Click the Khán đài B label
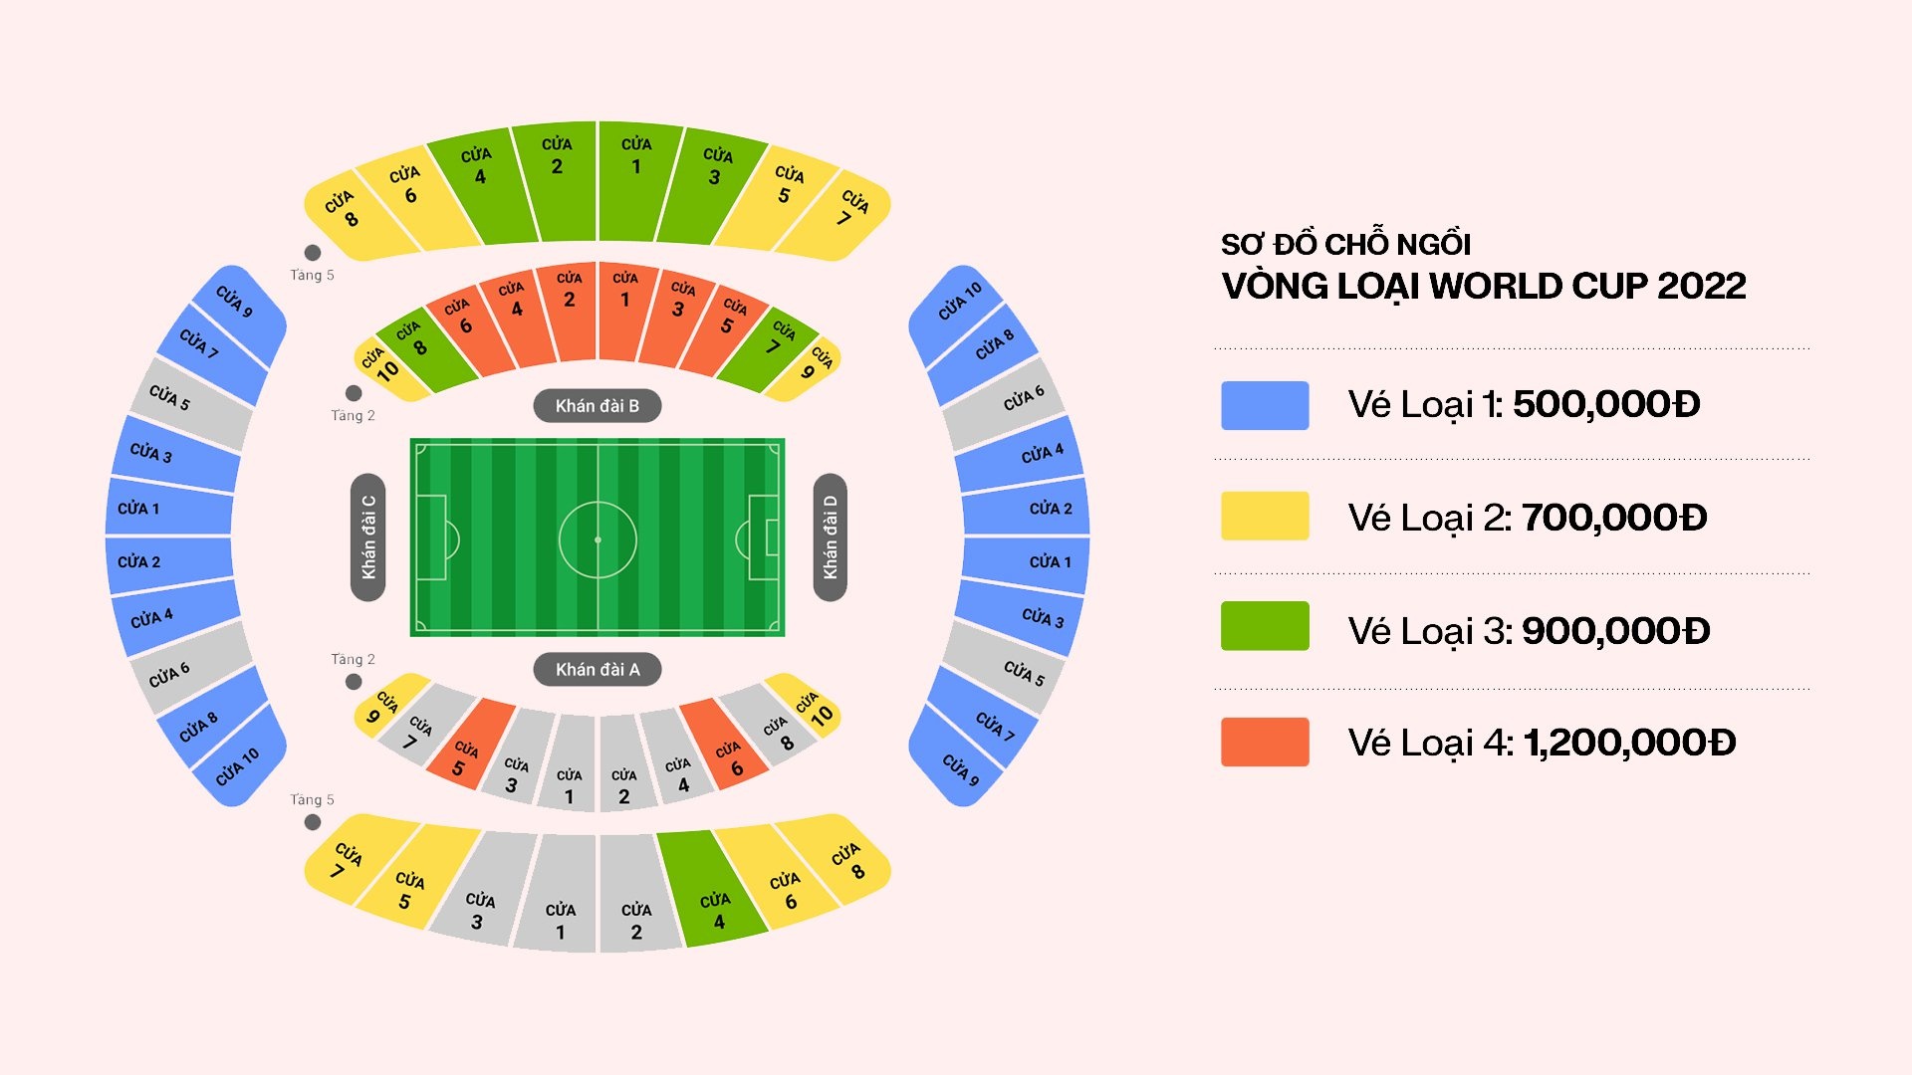The image size is (1912, 1075). tap(597, 406)
